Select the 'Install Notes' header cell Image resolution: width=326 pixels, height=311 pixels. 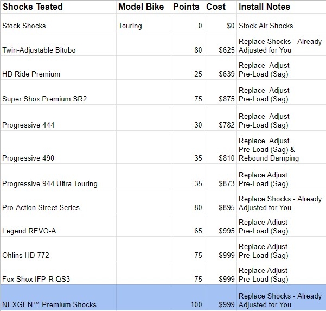pyautogui.click(x=282, y=7)
